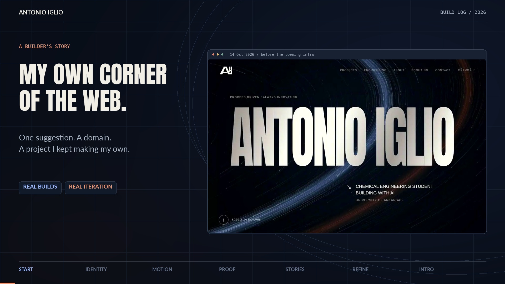Open the RÉSUMÉ external link
Viewport: 505px width, 284px height.
tap(466, 70)
